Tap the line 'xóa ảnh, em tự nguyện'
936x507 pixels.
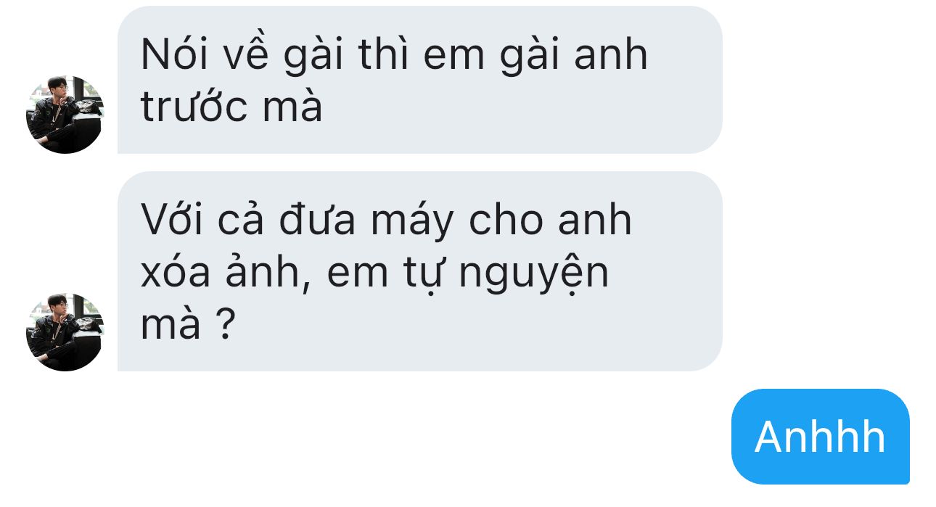[374, 276]
